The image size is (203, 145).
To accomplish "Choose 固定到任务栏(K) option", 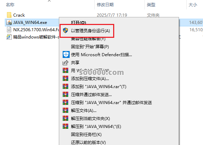I will (86, 135).
